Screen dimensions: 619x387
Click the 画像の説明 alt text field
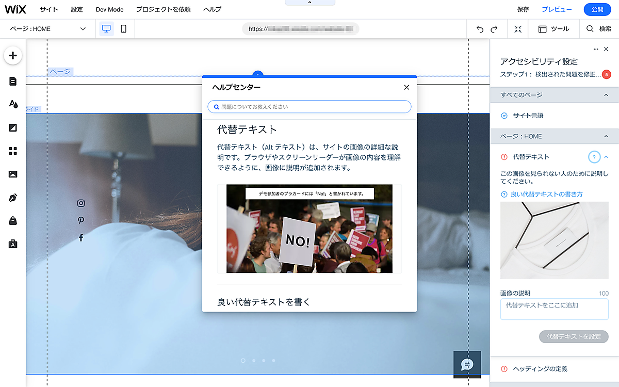554,309
